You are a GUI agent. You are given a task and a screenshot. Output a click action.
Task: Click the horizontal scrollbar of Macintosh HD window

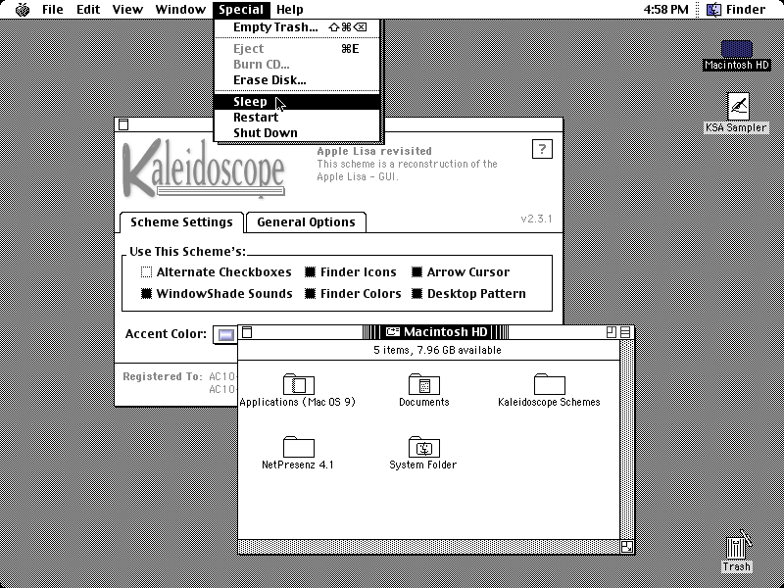tap(429, 547)
